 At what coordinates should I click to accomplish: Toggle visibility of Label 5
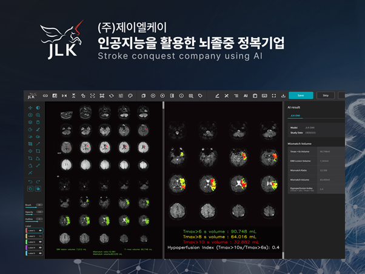[40, 253]
